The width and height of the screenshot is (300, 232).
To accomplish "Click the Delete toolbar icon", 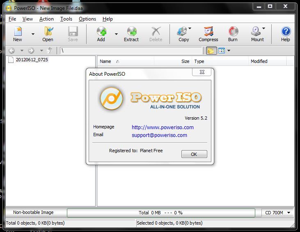I will [x=156, y=34].
